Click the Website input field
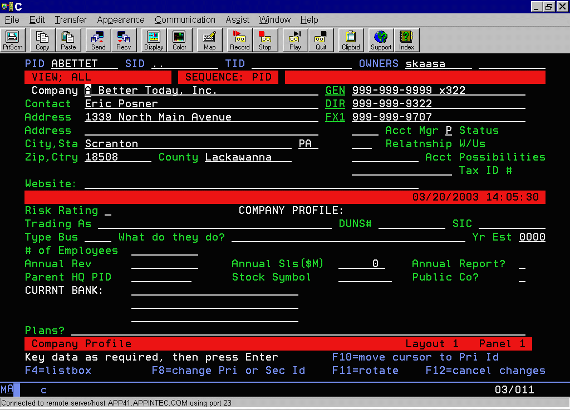Viewport: 570px width, 410px height. [252, 183]
